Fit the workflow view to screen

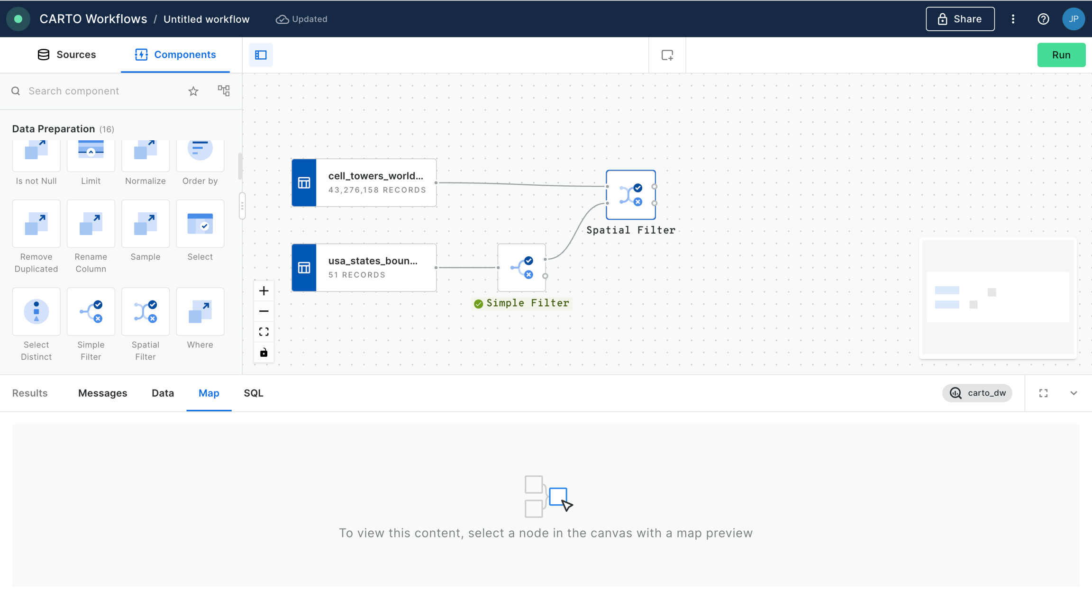click(264, 332)
